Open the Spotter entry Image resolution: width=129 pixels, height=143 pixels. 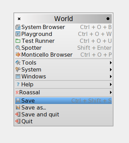[x=63, y=48]
